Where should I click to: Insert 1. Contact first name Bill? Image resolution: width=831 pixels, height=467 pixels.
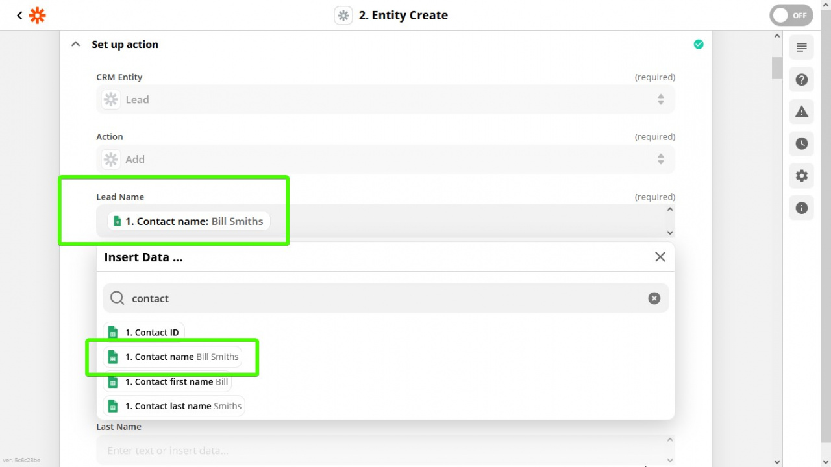tap(167, 381)
